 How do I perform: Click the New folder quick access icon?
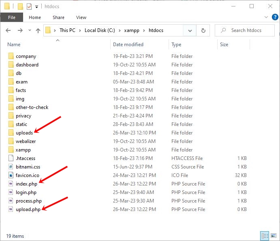[20, 6]
